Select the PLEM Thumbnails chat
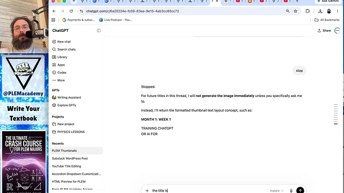The height and width of the screenshot is (193, 344). [76, 151]
